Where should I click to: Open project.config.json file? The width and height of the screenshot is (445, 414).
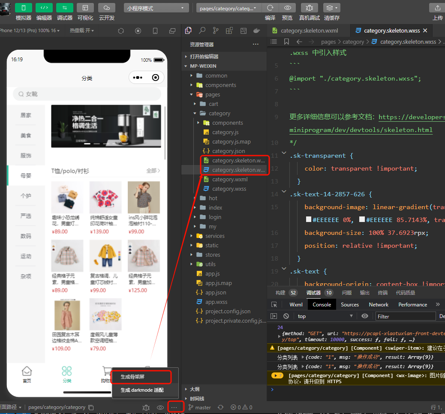[228, 311]
